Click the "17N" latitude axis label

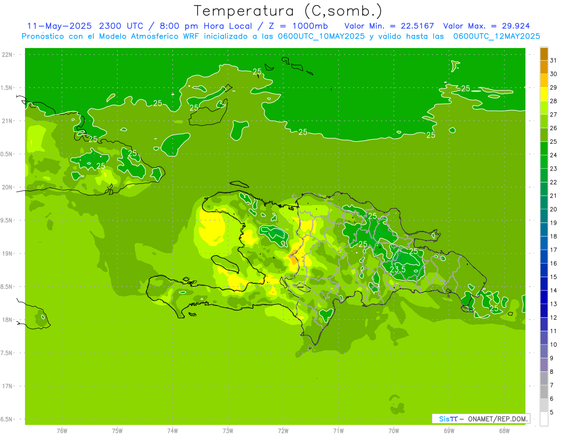point(7,386)
